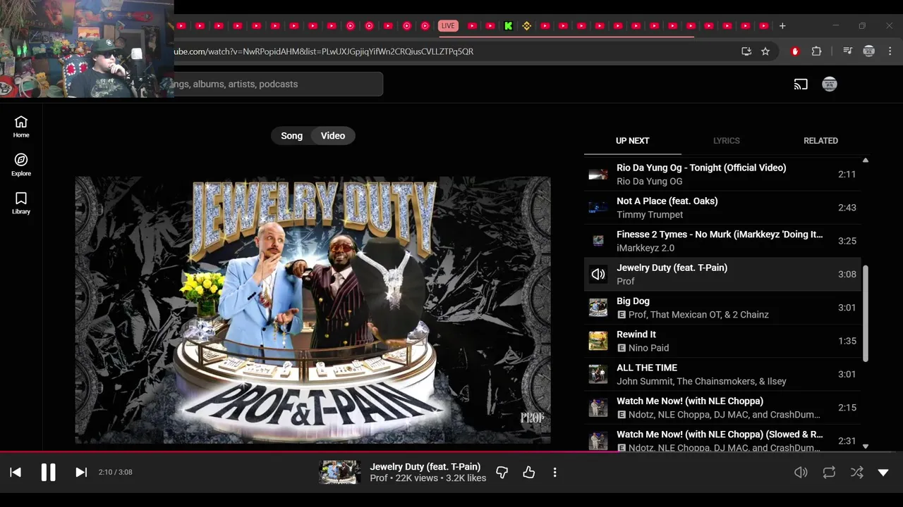Click thumbnail of Rewind It

[x=598, y=341]
